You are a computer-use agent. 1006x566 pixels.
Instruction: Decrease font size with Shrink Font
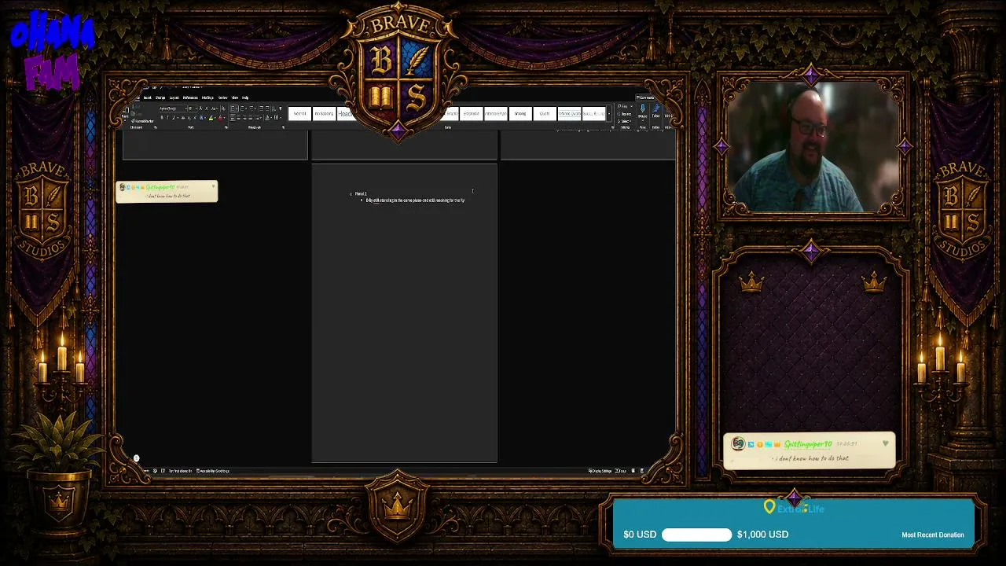point(206,108)
